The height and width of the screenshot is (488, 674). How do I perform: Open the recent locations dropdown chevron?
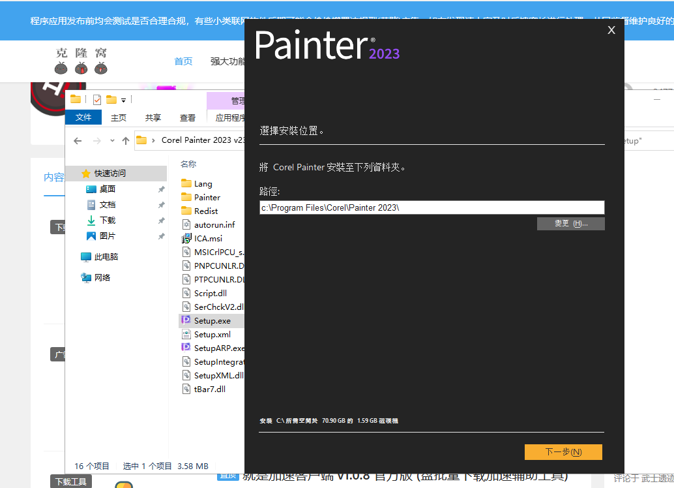click(x=112, y=141)
